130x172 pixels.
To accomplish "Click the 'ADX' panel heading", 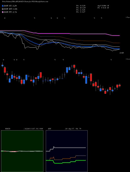I will (50, 129).
